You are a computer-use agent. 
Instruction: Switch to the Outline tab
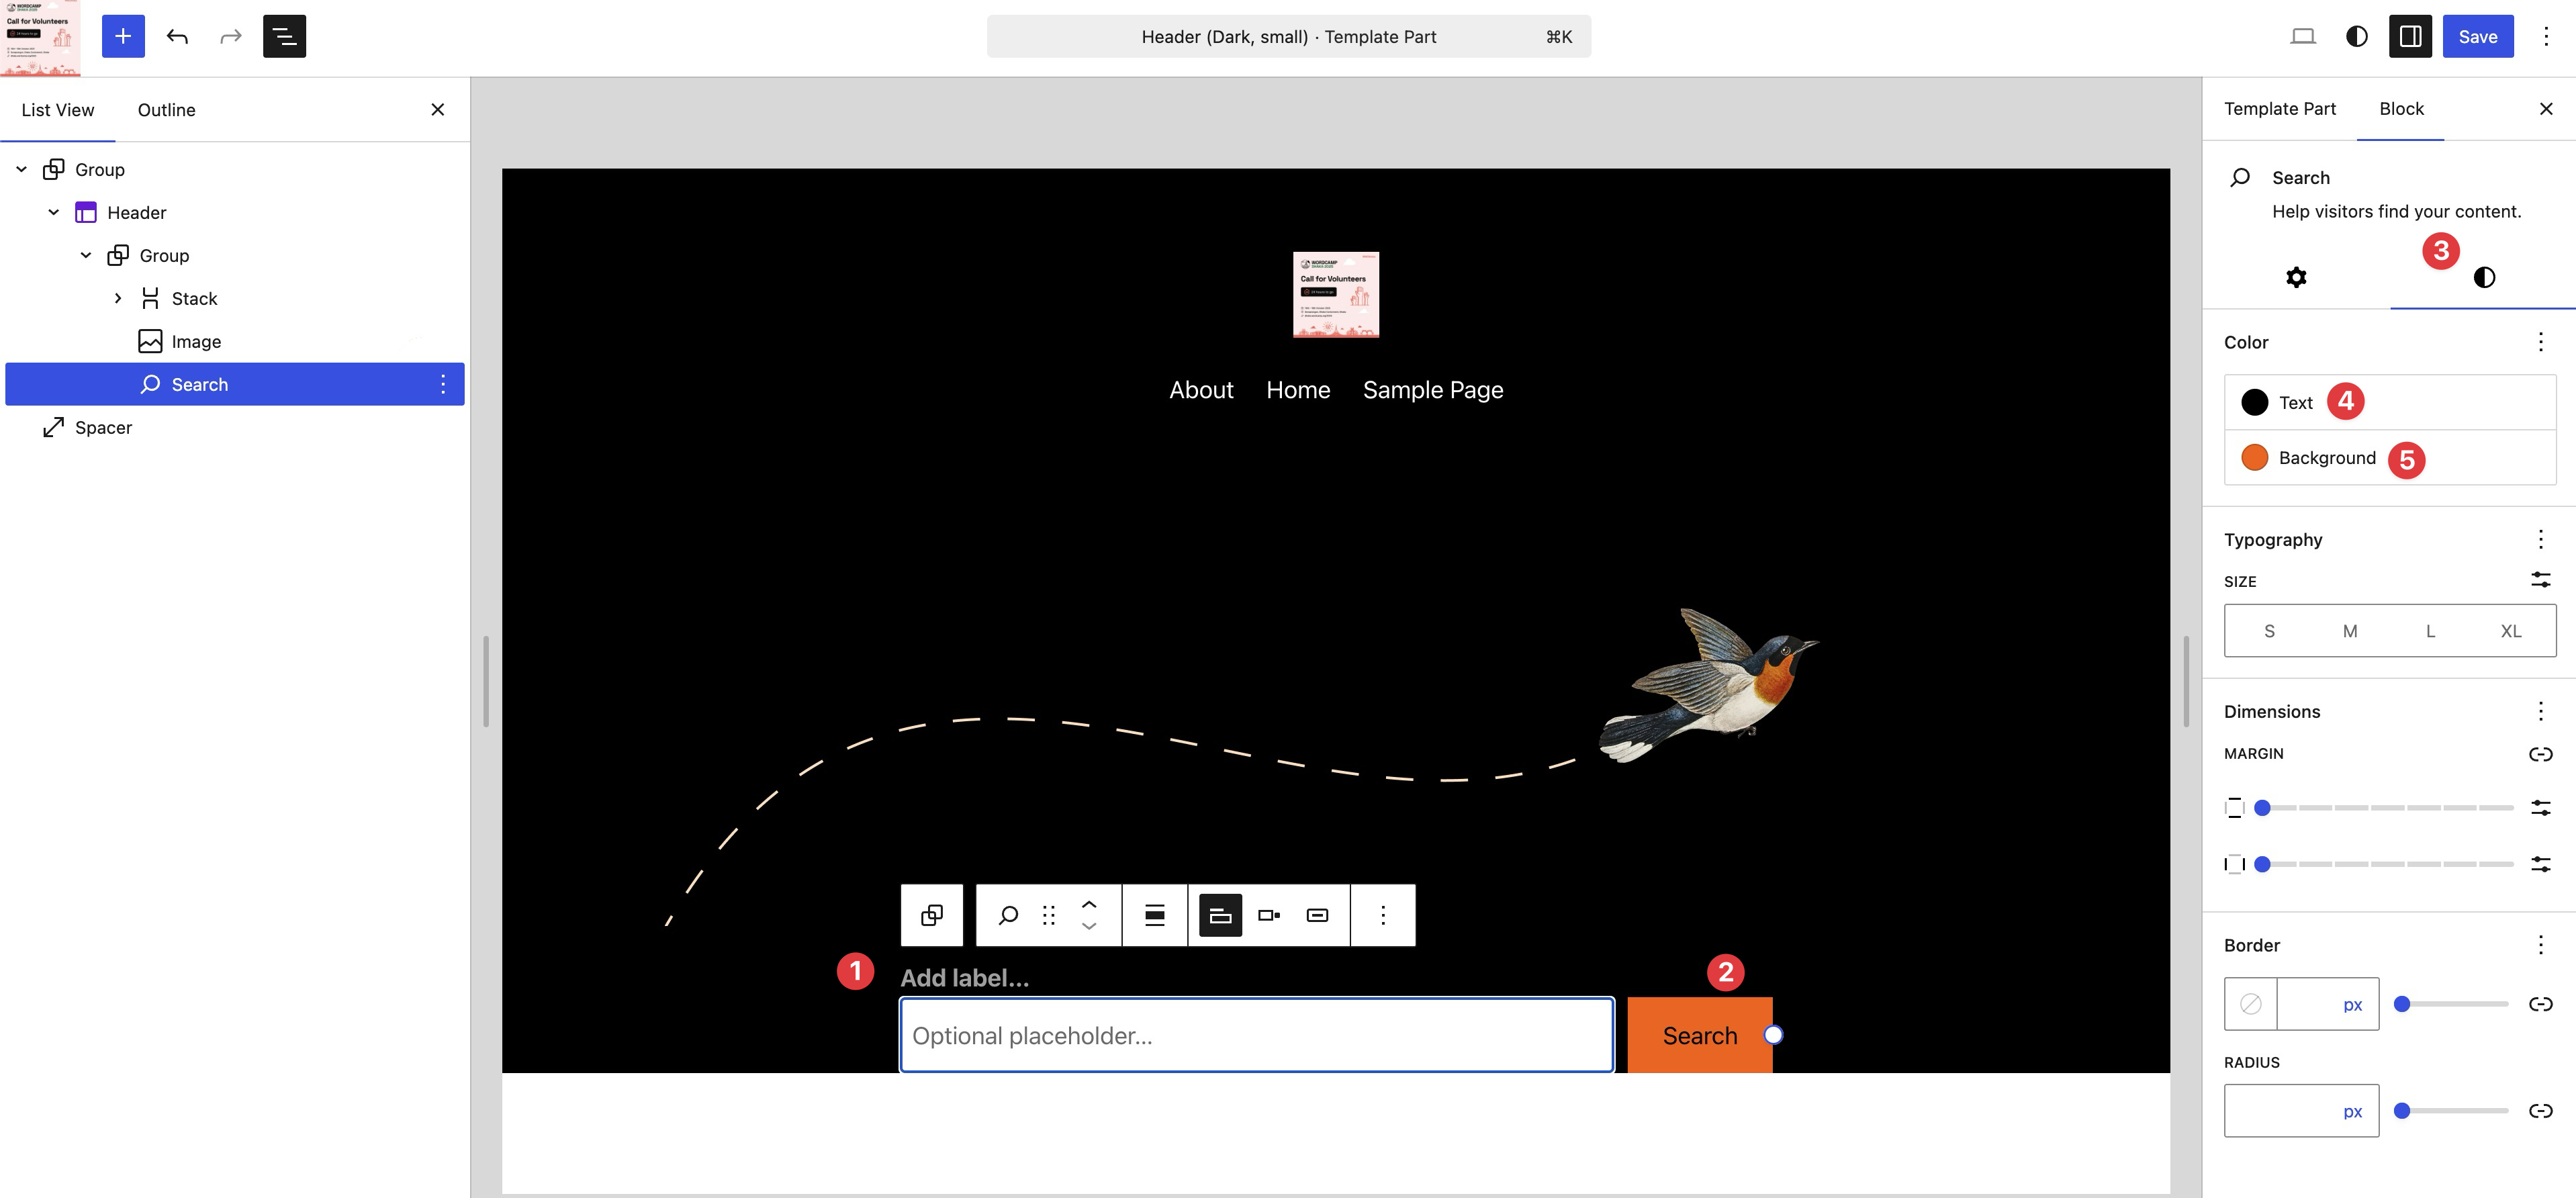click(x=166, y=110)
